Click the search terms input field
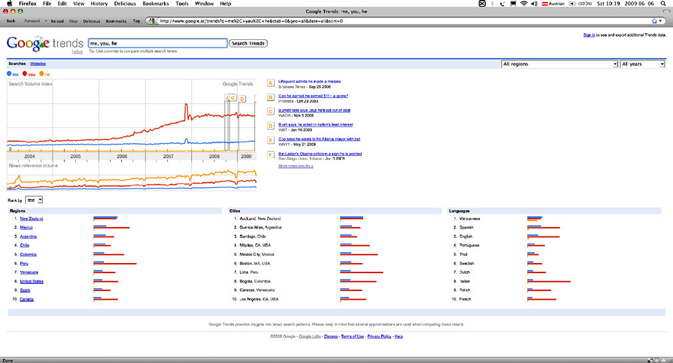Image resolution: width=673 pixels, height=363 pixels. (x=157, y=43)
